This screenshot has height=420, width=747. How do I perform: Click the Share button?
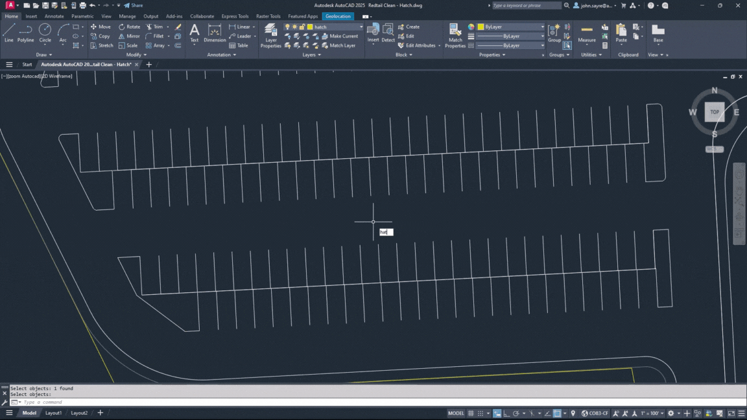tap(134, 5)
